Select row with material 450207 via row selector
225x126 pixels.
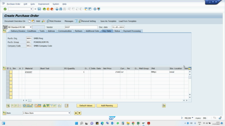(8, 72)
